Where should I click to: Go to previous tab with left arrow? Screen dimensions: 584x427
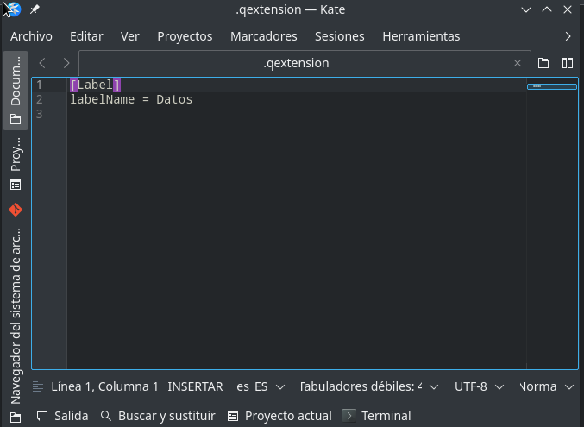42,63
